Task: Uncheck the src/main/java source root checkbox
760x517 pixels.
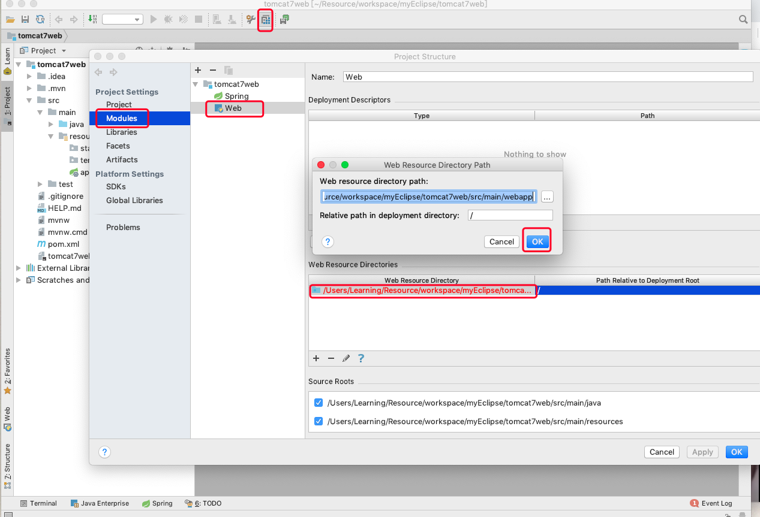Action: (319, 403)
